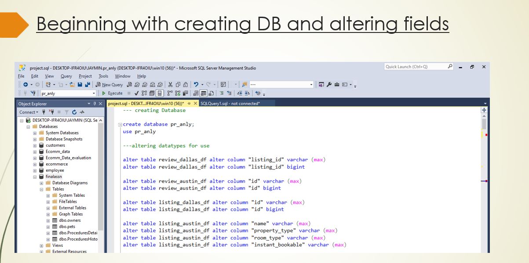Image resolution: width=529 pixels, height=263 pixels.
Task: Expand the employee database node
Action: 35,170
